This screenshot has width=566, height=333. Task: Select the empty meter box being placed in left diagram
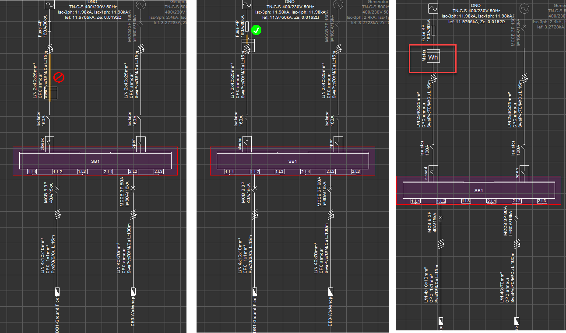(x=51, y=93)
